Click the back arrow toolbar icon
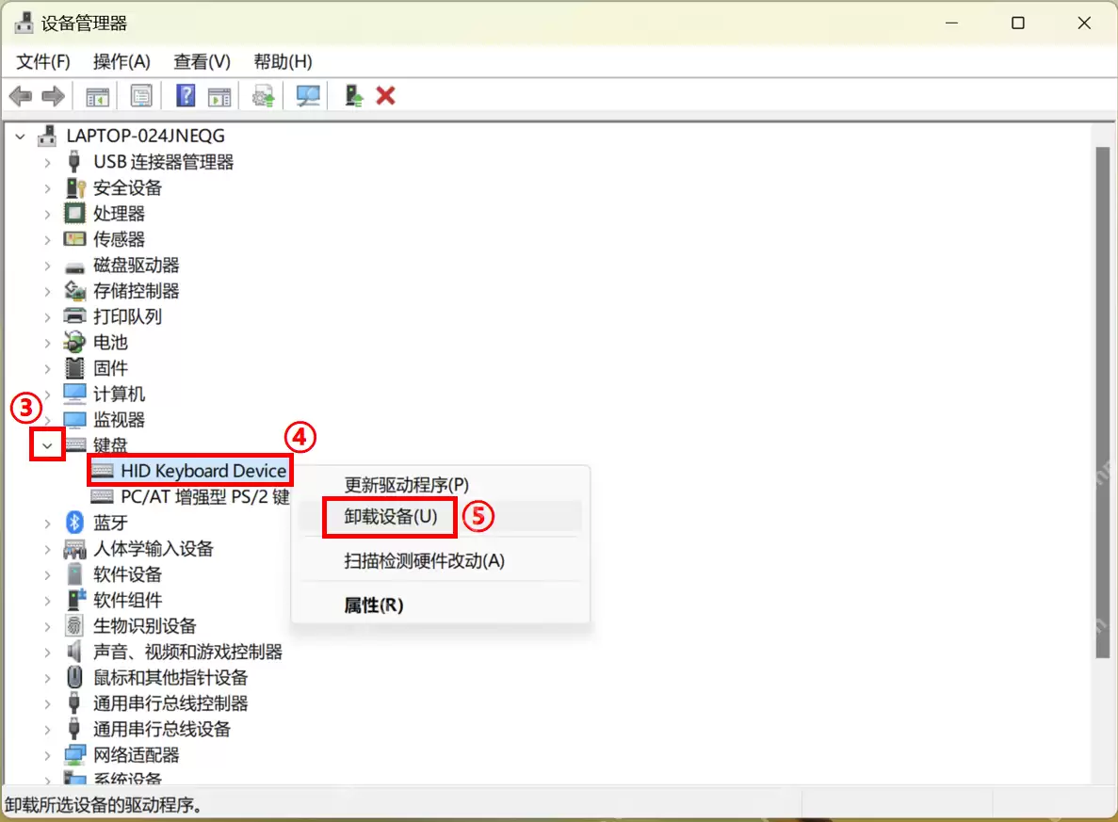This screenshot has height=822, width=1118. [21, 95]
